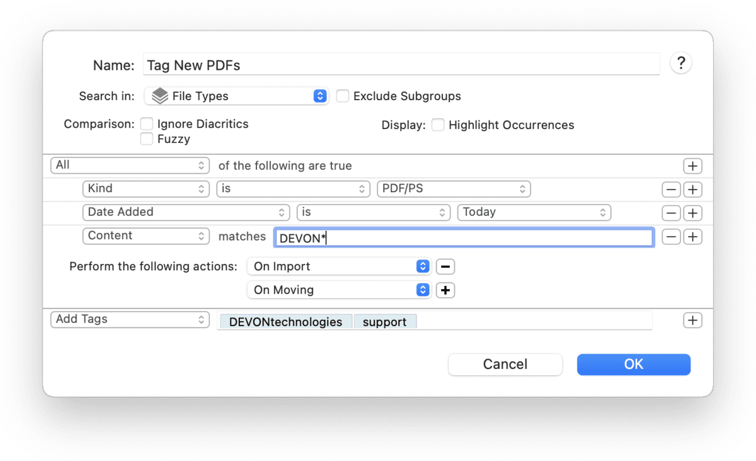Add a trigger after On Moving
The height and width of the screenshot is (461, 756).
(x=445, y=290)
